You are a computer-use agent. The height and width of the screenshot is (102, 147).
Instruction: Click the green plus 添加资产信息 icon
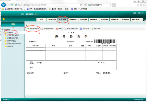[28, 29]
